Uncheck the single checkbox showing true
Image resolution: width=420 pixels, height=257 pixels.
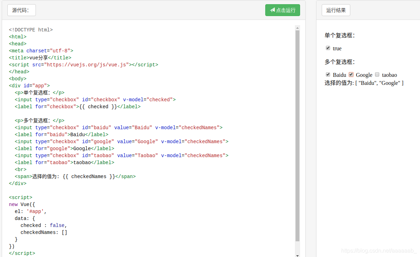328,48
